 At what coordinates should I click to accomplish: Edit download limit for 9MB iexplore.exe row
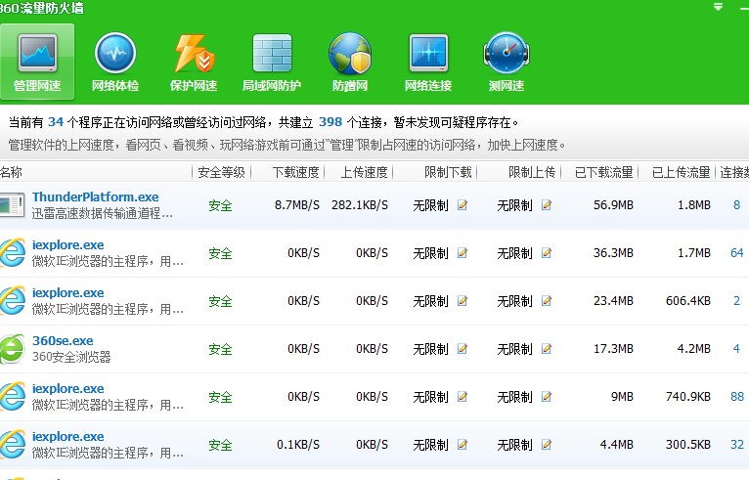pyautogui.click(x=463, y=397)
